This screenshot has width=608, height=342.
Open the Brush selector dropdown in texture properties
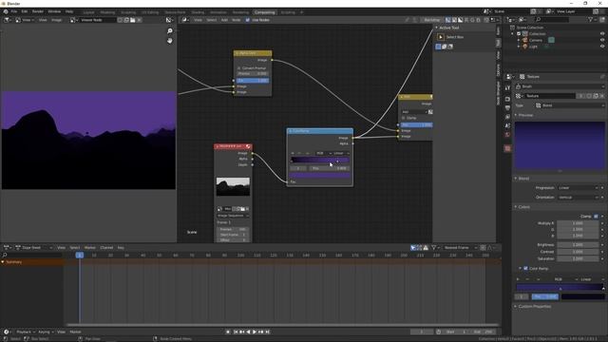560,86
